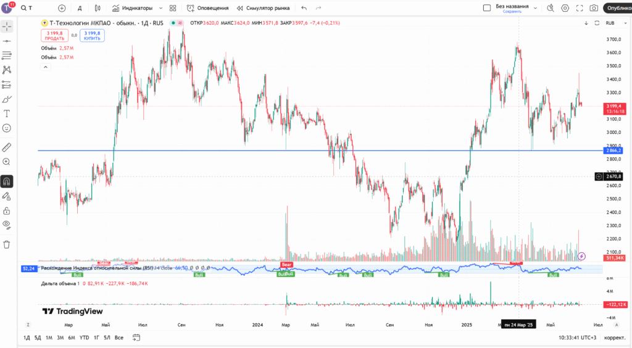Undo the last action

tap(304, 8)
